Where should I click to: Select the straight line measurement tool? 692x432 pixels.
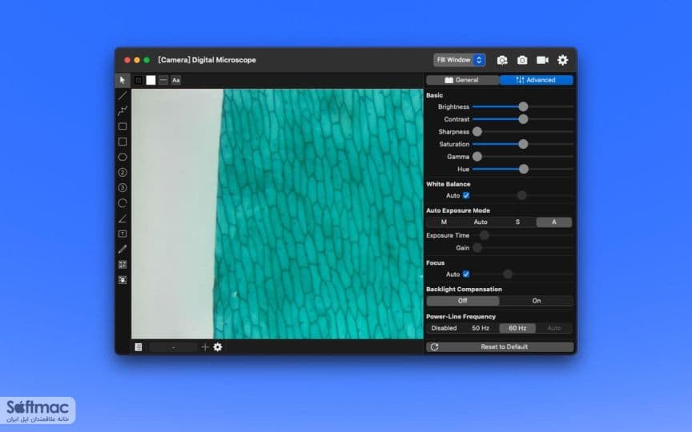click(123, 95)
